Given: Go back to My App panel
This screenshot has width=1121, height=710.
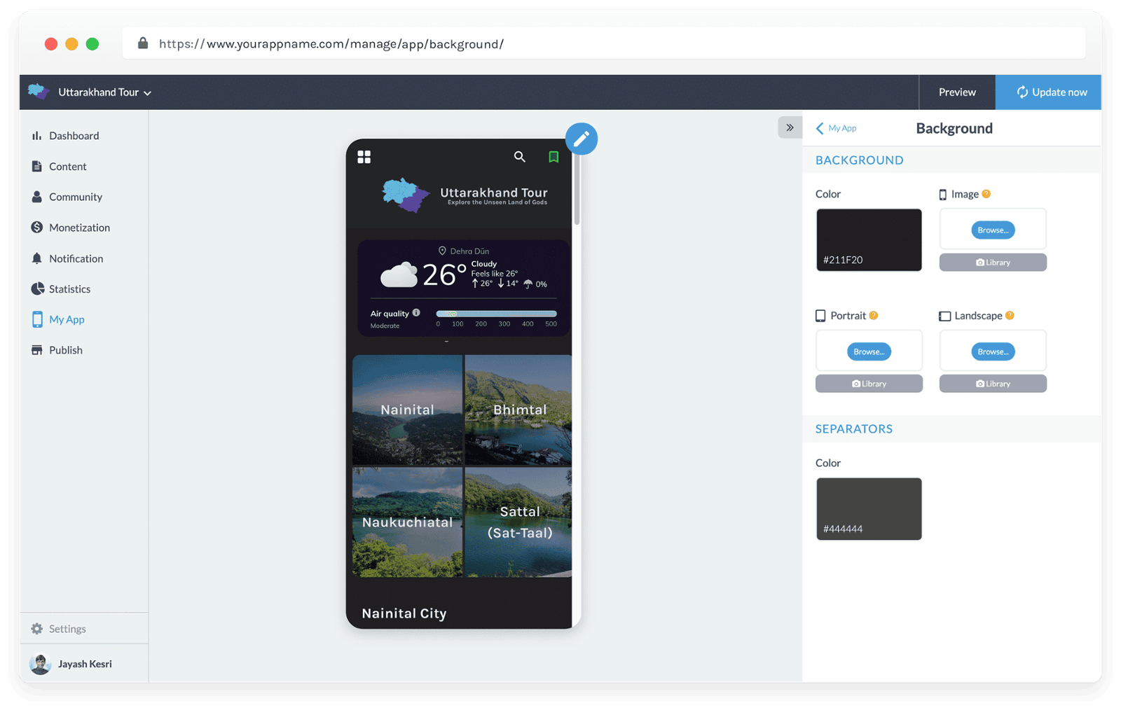Looking at the screenshot, I should click(x=836, y=128).
